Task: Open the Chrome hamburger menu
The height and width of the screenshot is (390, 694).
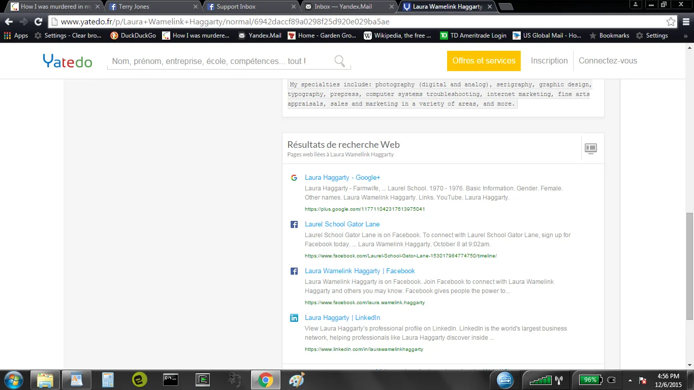Action: tap(685, 22)
